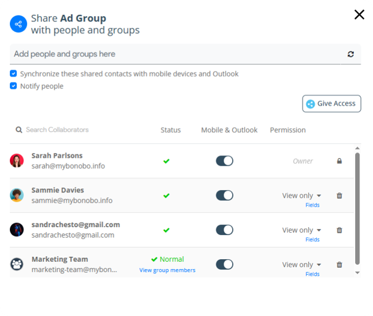Remove sandrachesto@gmail.com with the trash icon

[339, 230]
